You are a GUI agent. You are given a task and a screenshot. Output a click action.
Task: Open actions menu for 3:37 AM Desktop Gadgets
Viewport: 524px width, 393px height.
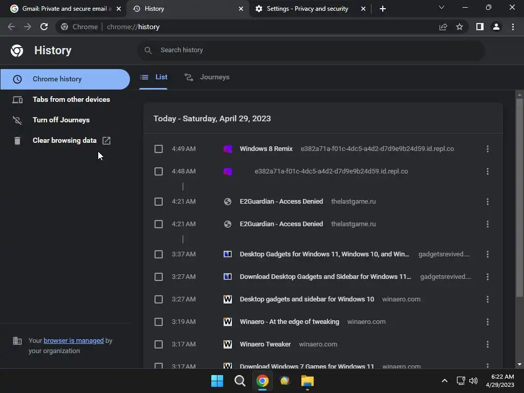488,254
